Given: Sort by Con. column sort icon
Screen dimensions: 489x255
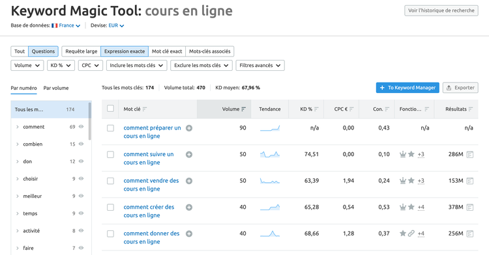Looking at the screenshot, I should pos(387,109).
